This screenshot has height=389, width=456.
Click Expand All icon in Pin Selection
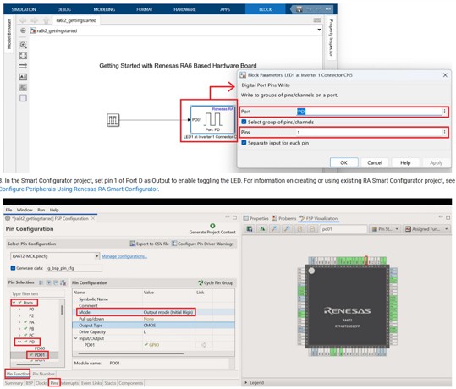point(48,282)
